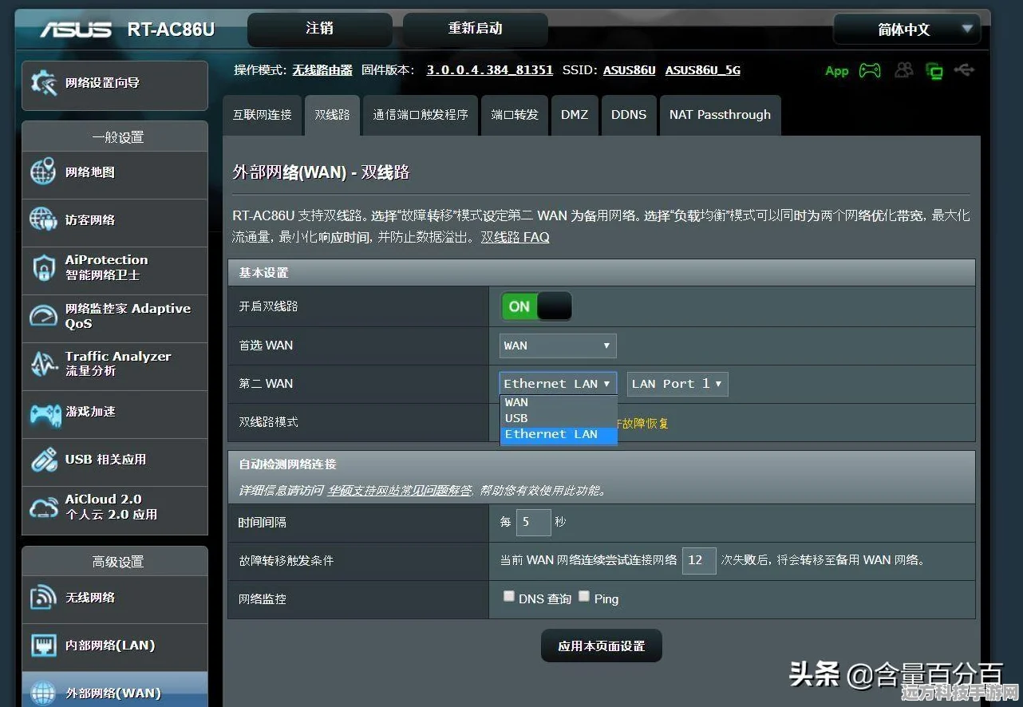Click the Adaptive QoS gauge icon
This screenshot has width=1023, height=707.
coord(43,316)
